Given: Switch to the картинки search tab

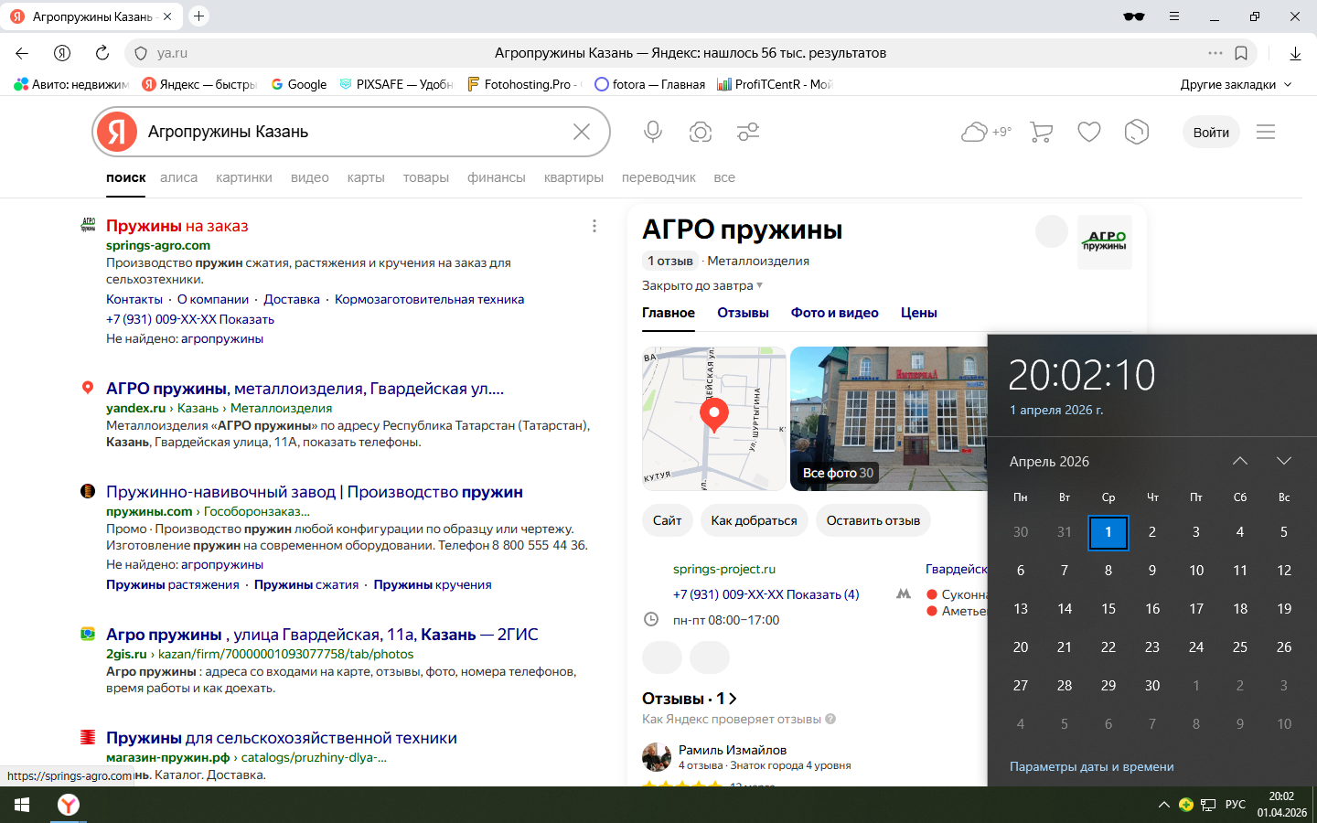Looking at the screenshot, I should pos(243,177).
